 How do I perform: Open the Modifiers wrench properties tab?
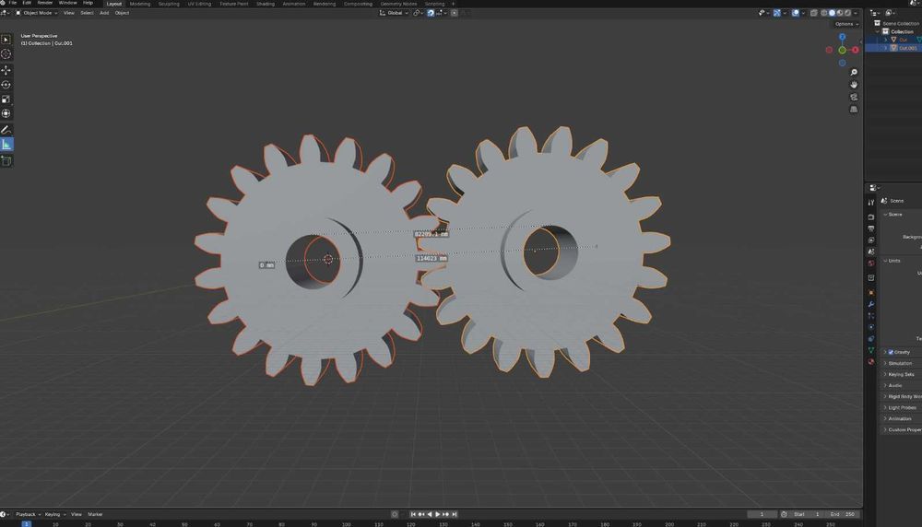tap(870, 304)
